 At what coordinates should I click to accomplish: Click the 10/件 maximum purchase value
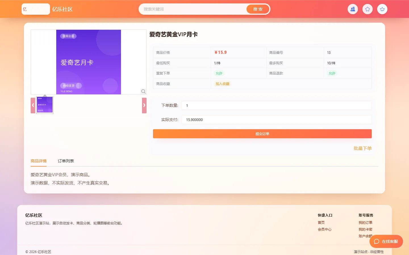coord(331,63)
